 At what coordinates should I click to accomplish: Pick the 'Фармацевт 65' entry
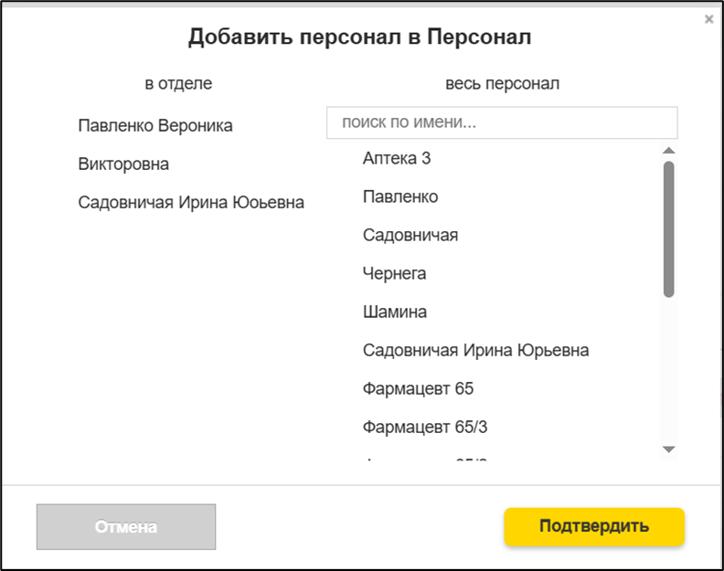point(418,388)
